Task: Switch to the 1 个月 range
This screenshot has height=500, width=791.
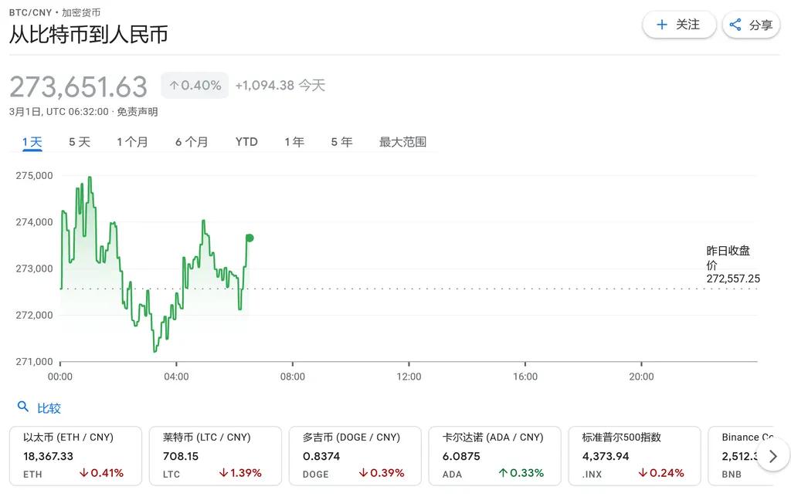Action: pos(132,142)
